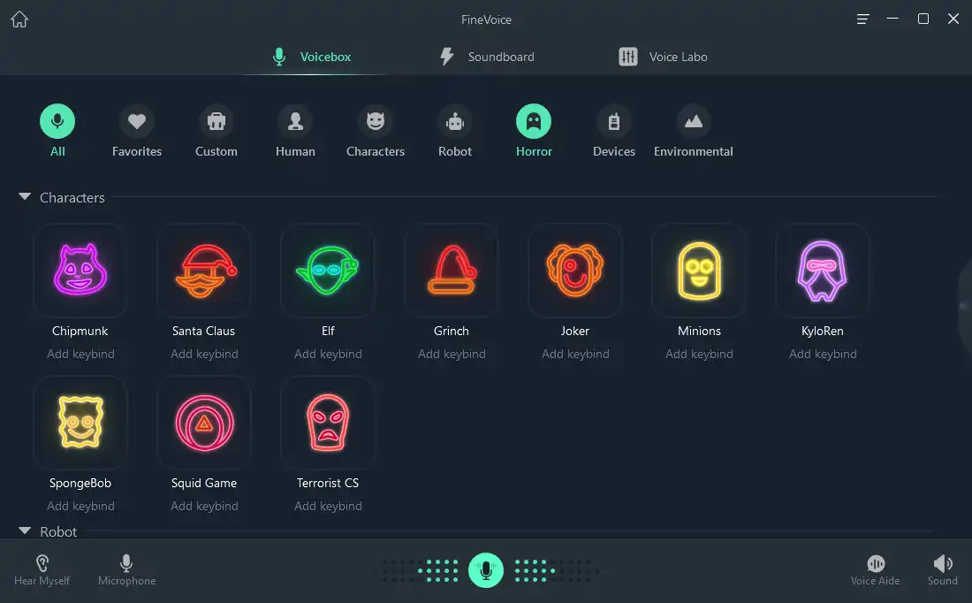The height and width of the screenshot is (603, 972).
Task: Add keybind for Joker
Action: pos(575,354)
